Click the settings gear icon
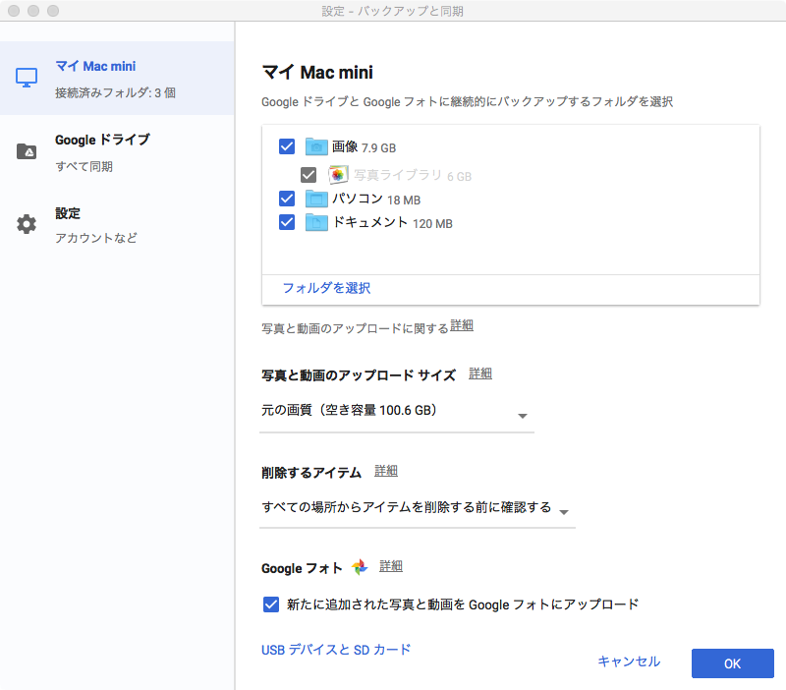Viewport: 786px width, 690px height. point(27,224)
